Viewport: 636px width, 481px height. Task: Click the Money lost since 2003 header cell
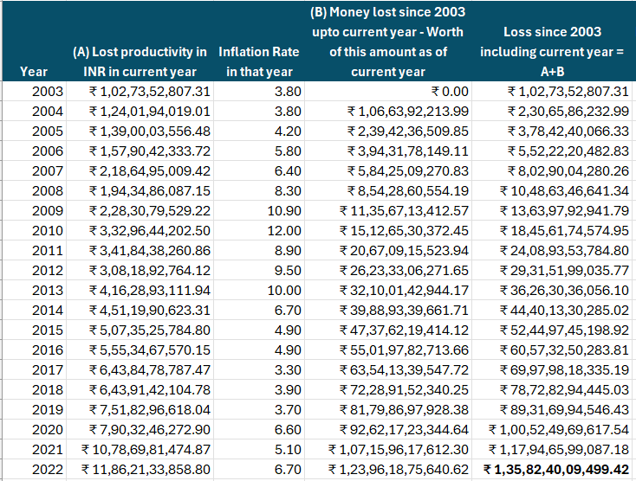[x=388, y=41]
